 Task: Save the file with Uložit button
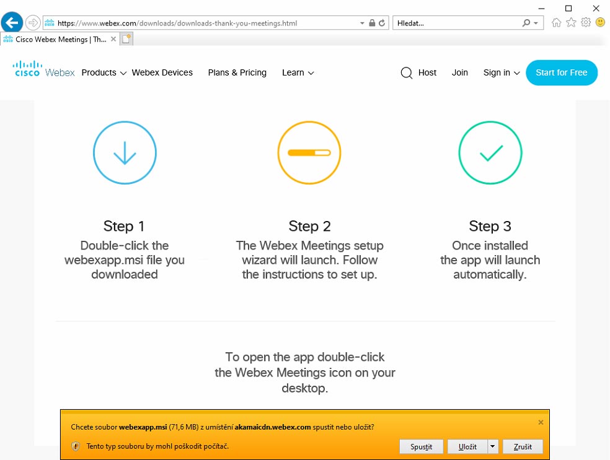pos(467,446)
